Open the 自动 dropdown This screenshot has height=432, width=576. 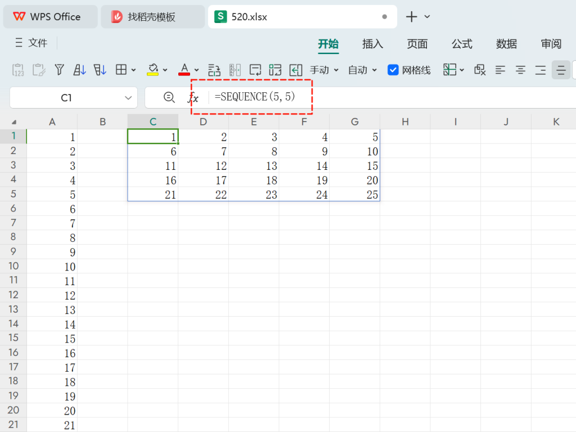[x=363, y=70]
